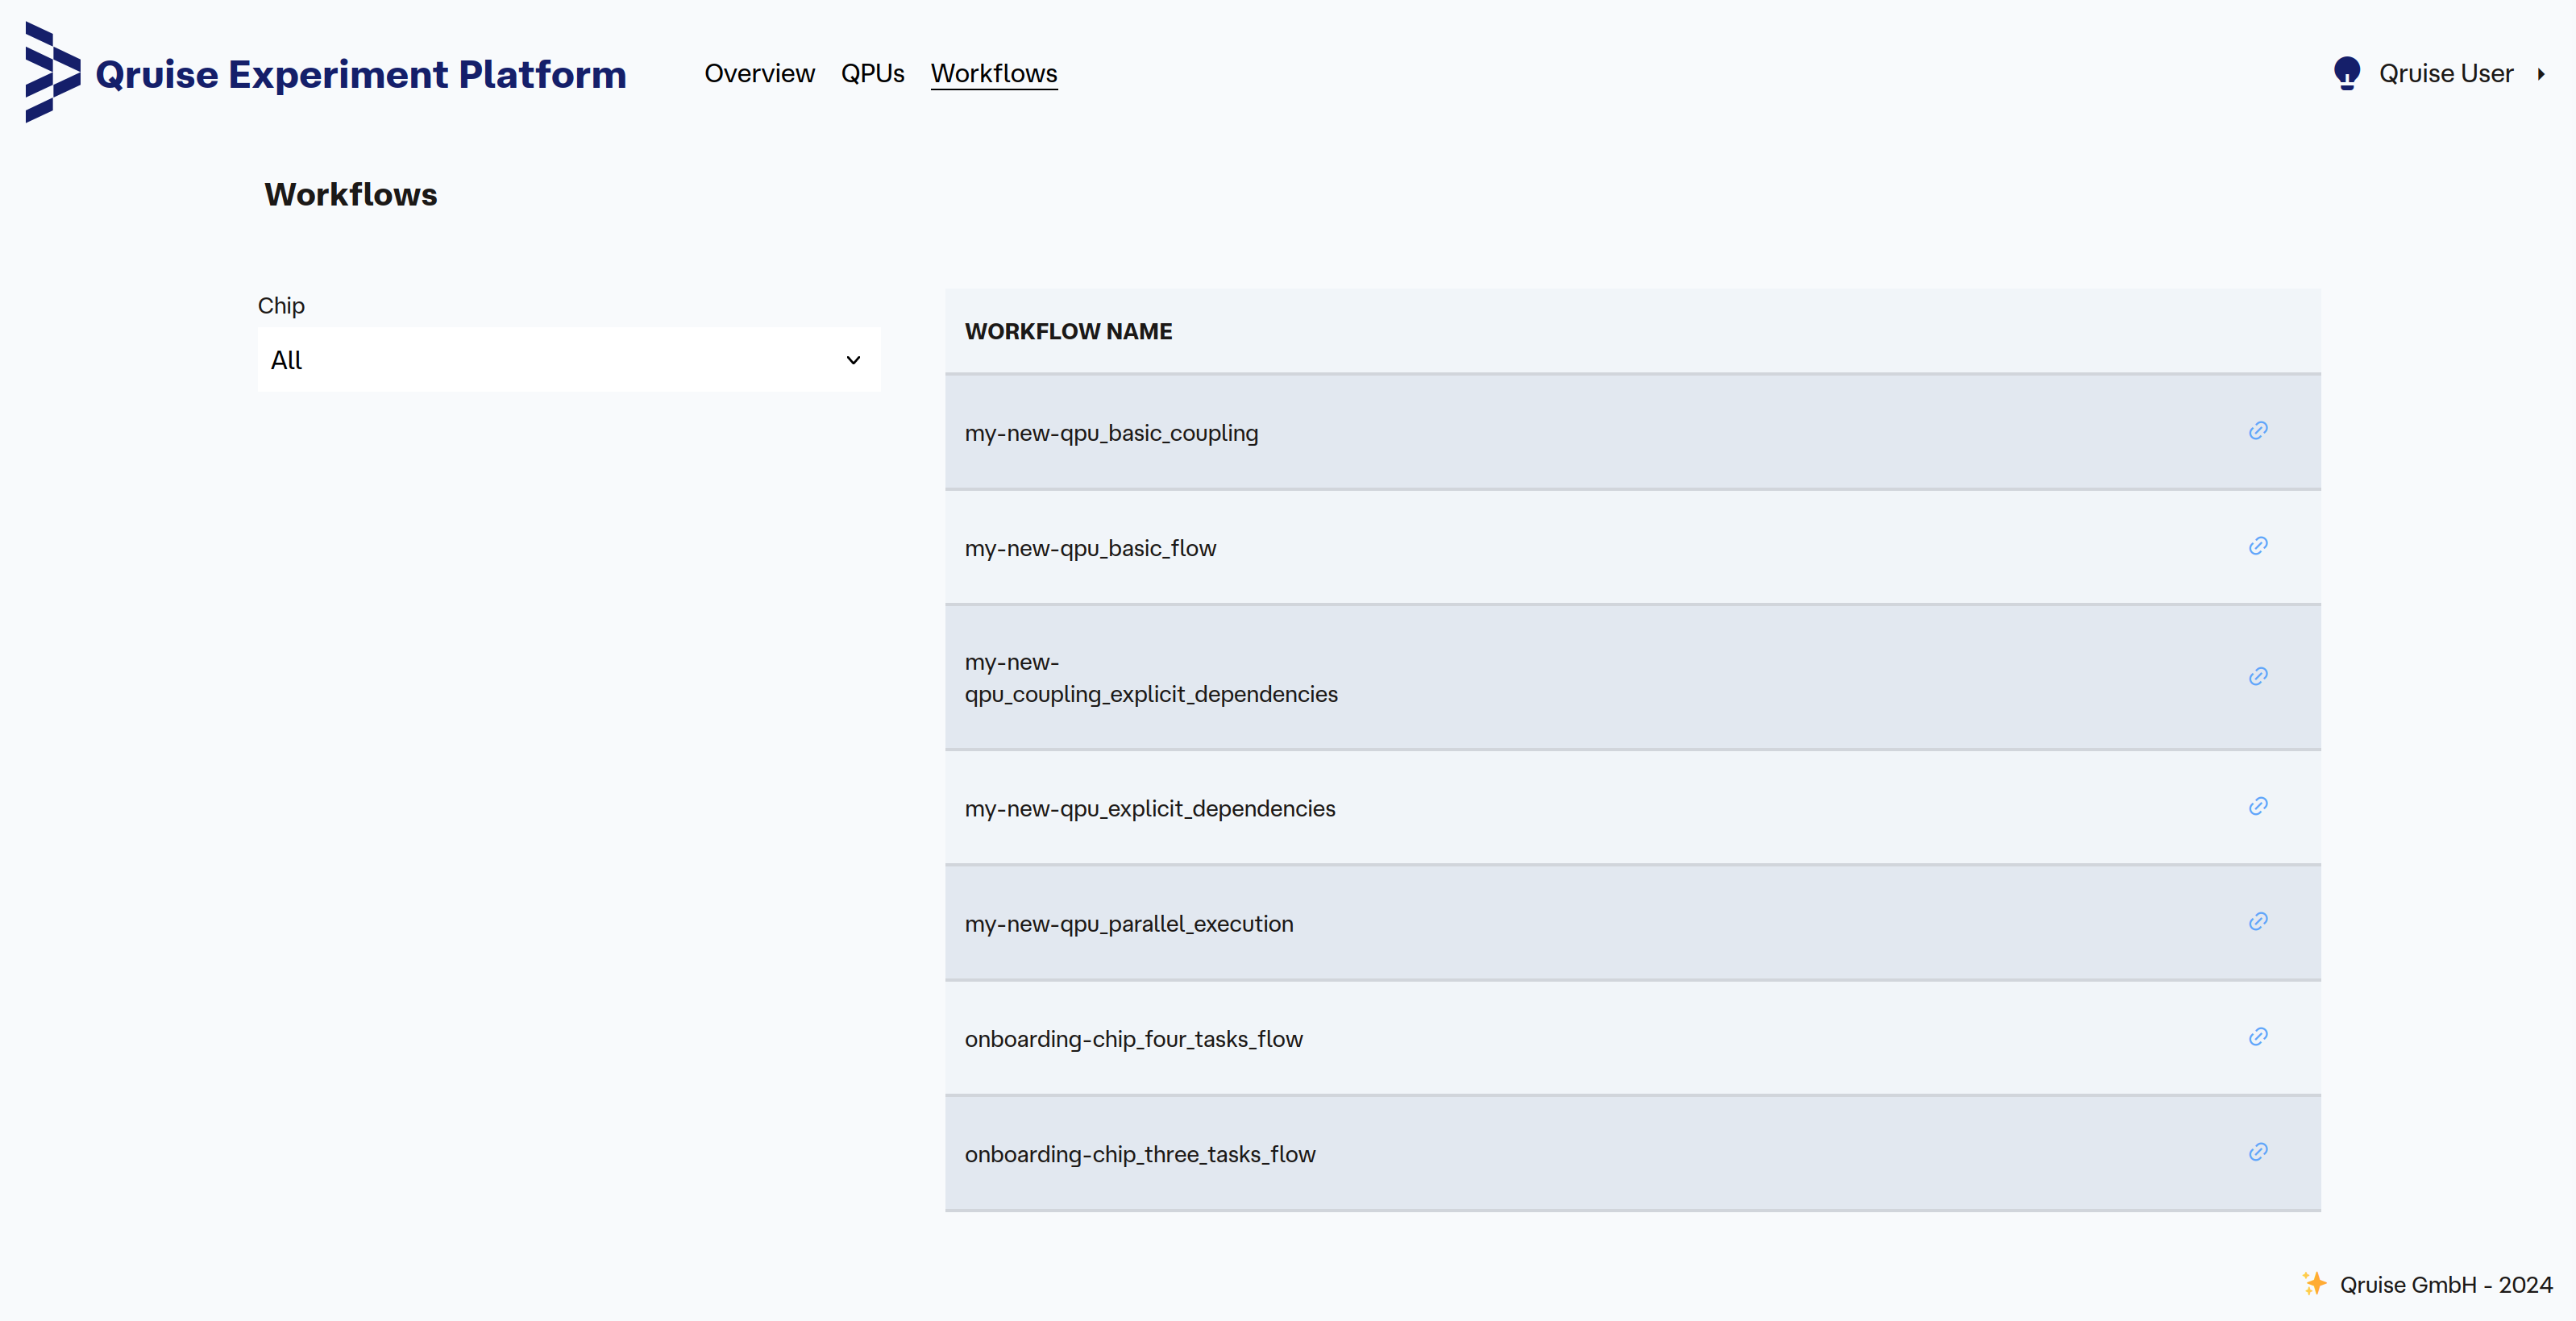Click the sparkle icon in footer
2576x1321 pixels.
point(2314,1283)
